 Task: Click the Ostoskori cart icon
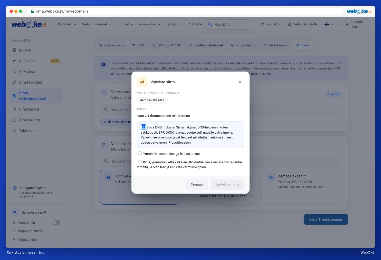point(262,25)
